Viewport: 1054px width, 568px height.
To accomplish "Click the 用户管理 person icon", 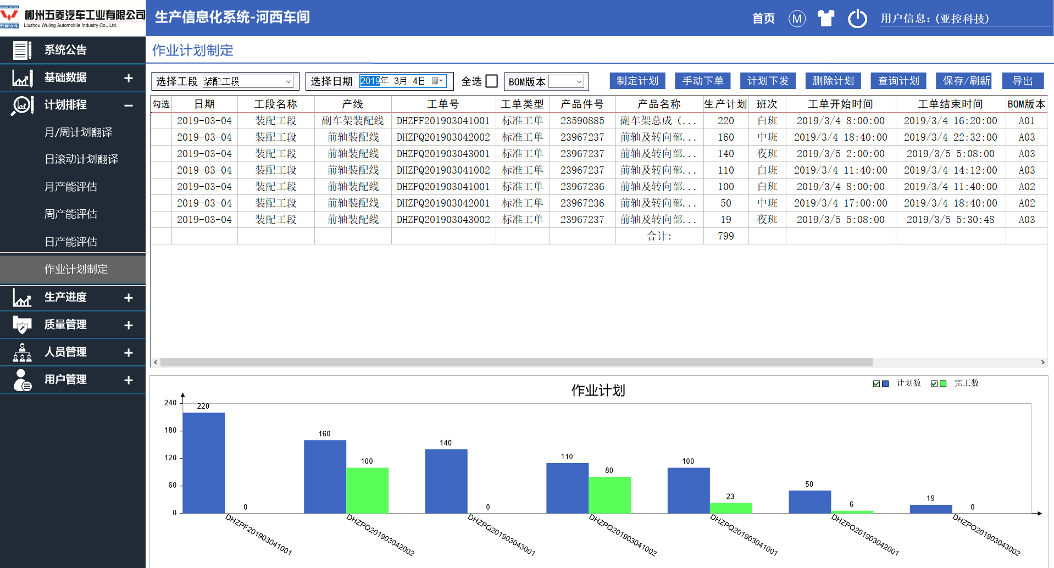I will 22,380.
